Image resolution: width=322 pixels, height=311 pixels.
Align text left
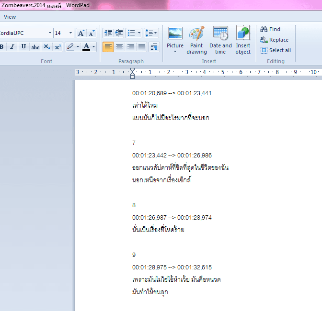pyautogui.click(x=108, y=47)
